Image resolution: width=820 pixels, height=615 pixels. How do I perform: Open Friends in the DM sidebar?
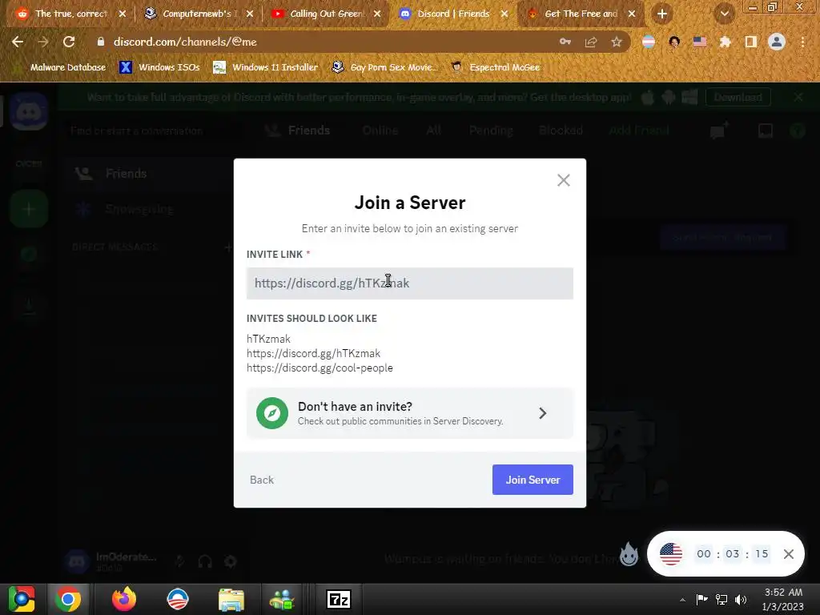click(x=149, y=174)
